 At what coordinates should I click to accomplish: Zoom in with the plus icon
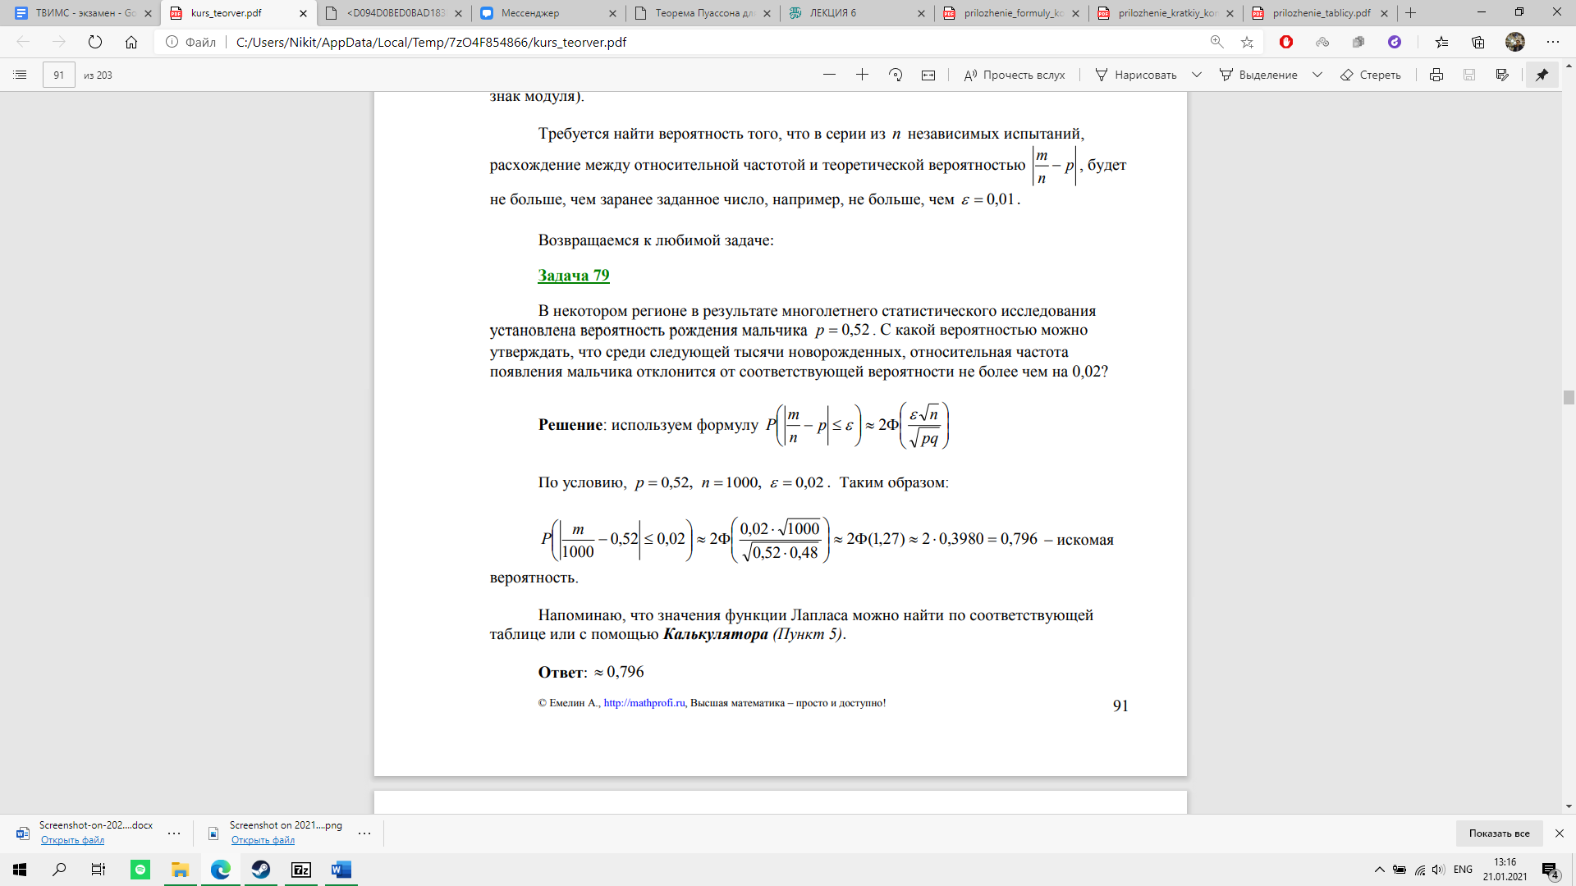[x=862, y=75]
